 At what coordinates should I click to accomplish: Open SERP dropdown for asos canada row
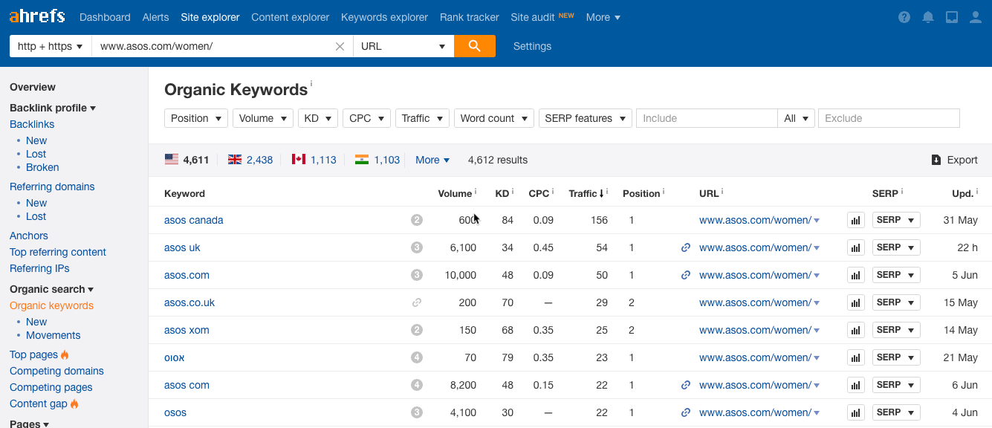pyautogui.click(x=896, y=220)
